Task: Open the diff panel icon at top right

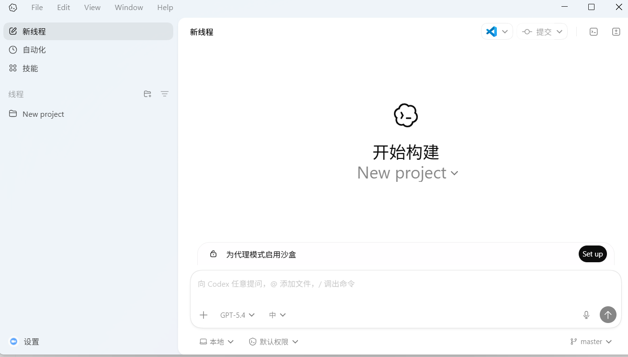Action: (616, 32)
